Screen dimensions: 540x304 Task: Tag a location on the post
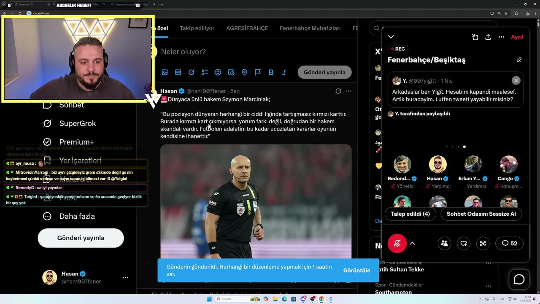pyautogui.click(x=244, y=72)
